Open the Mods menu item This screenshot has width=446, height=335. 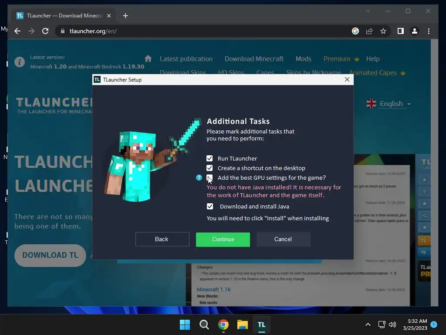click(x=304, y=59)
